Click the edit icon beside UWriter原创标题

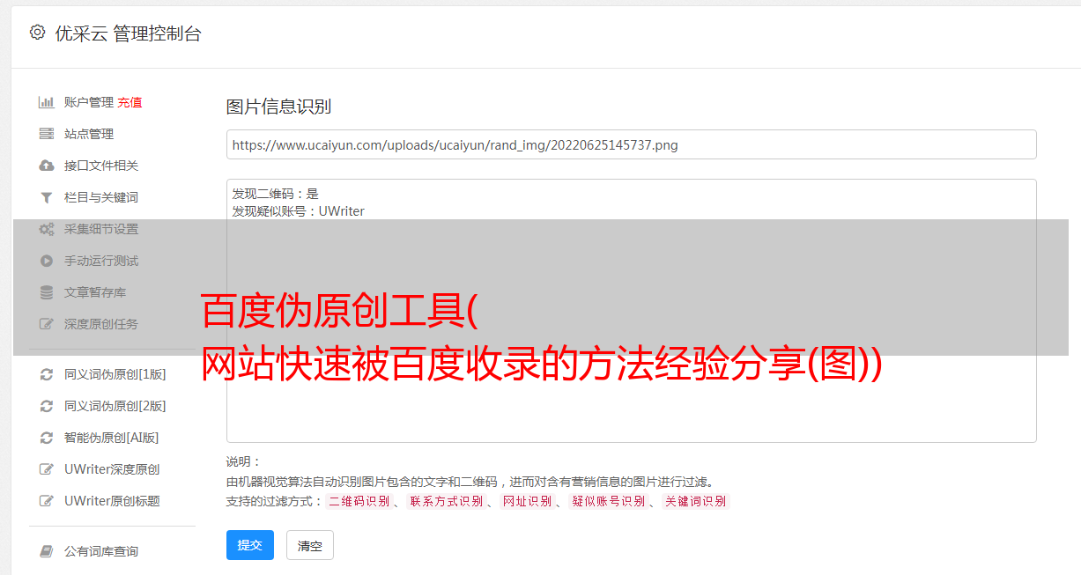tap(47, 501)
